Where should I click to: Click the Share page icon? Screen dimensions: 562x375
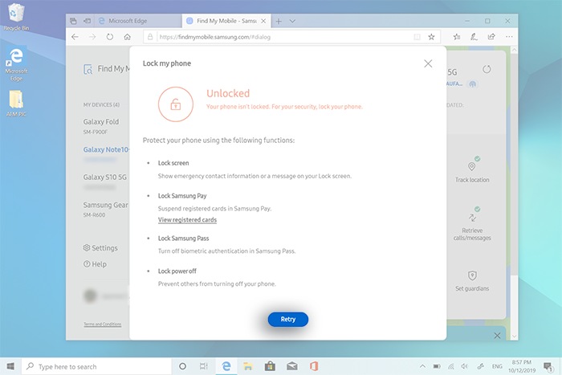(491, 37)
